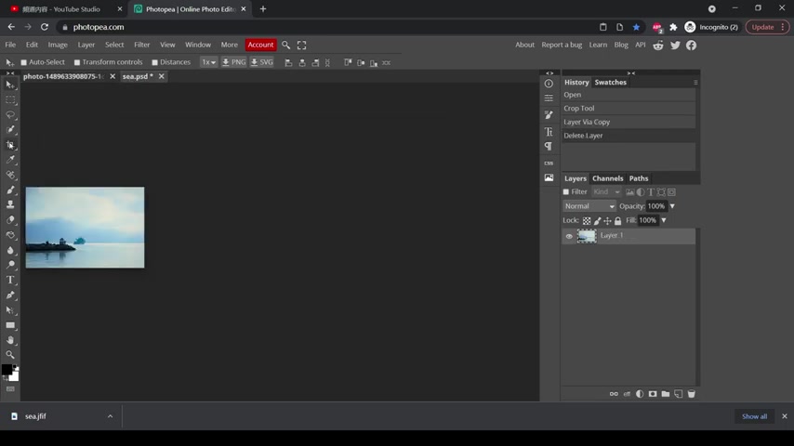Toggle the Transform controls checkbox
This screenshot has width=794, height=446.
[x=77, y=62]
